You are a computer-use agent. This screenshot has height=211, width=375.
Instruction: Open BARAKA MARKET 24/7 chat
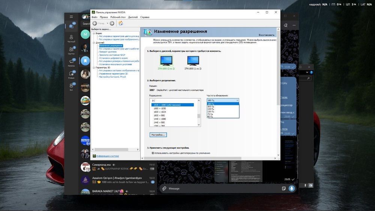[118, 192]
